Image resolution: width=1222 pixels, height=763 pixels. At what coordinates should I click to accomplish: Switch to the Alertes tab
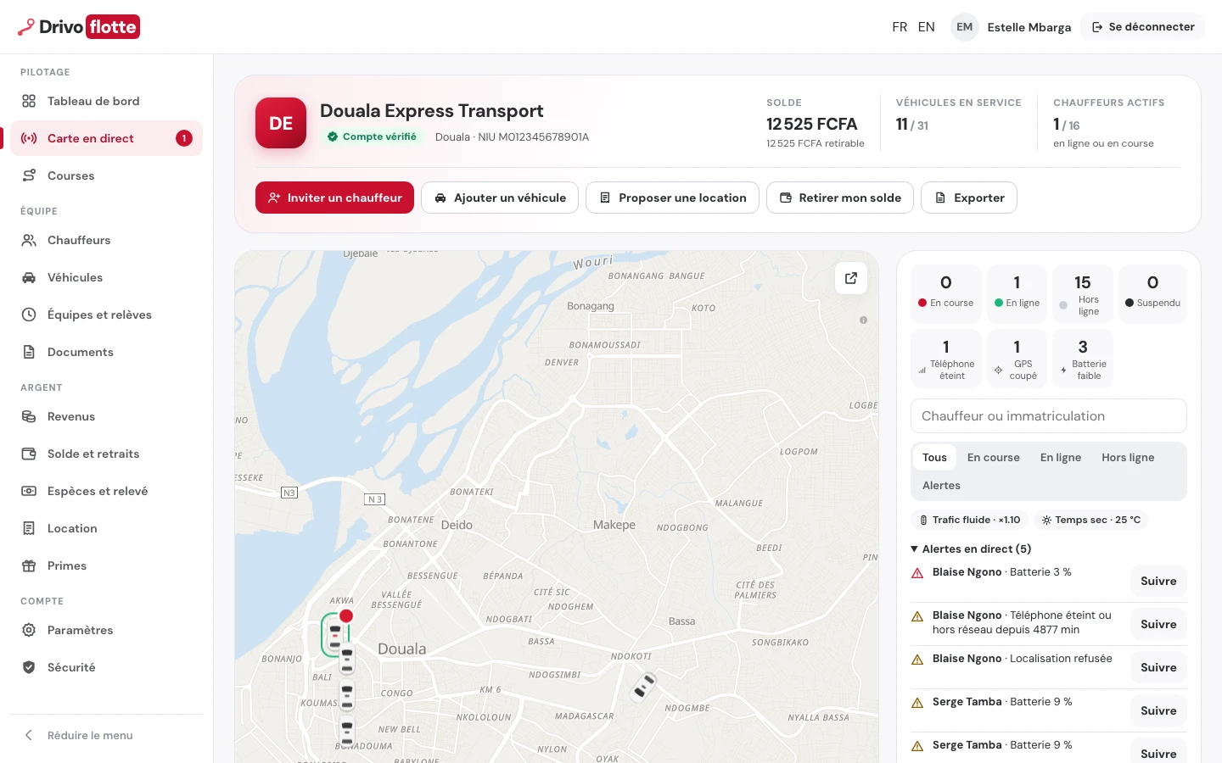pos(941,486)
